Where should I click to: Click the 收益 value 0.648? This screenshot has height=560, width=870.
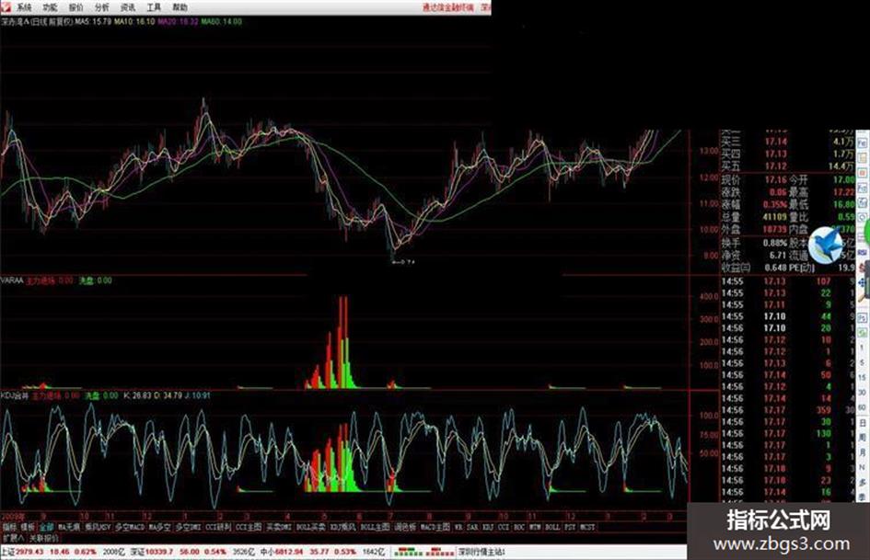tap(776, 268)
